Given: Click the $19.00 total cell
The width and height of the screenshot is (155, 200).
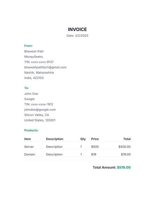Looking at the screenshot, I should point(126,154).
